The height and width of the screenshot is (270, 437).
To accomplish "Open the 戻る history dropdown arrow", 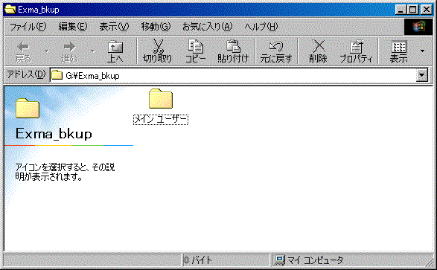I will click(x=47, y=51).
